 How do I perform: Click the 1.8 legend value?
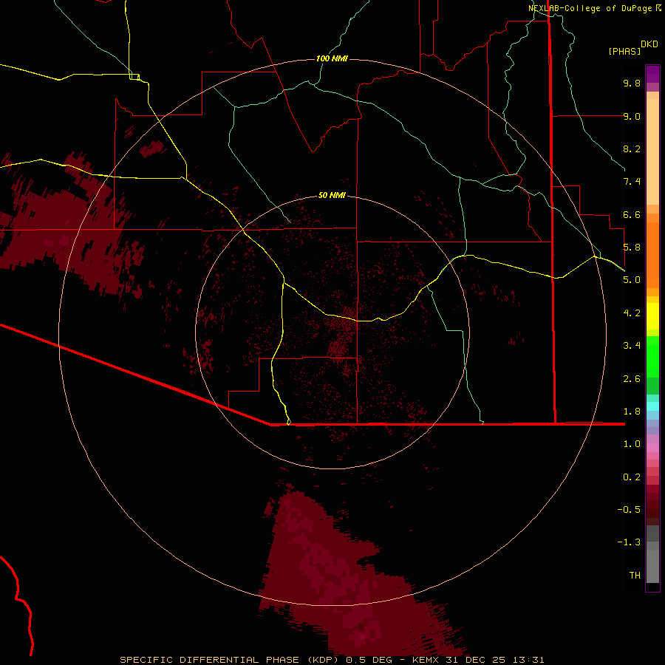(632, 412)
